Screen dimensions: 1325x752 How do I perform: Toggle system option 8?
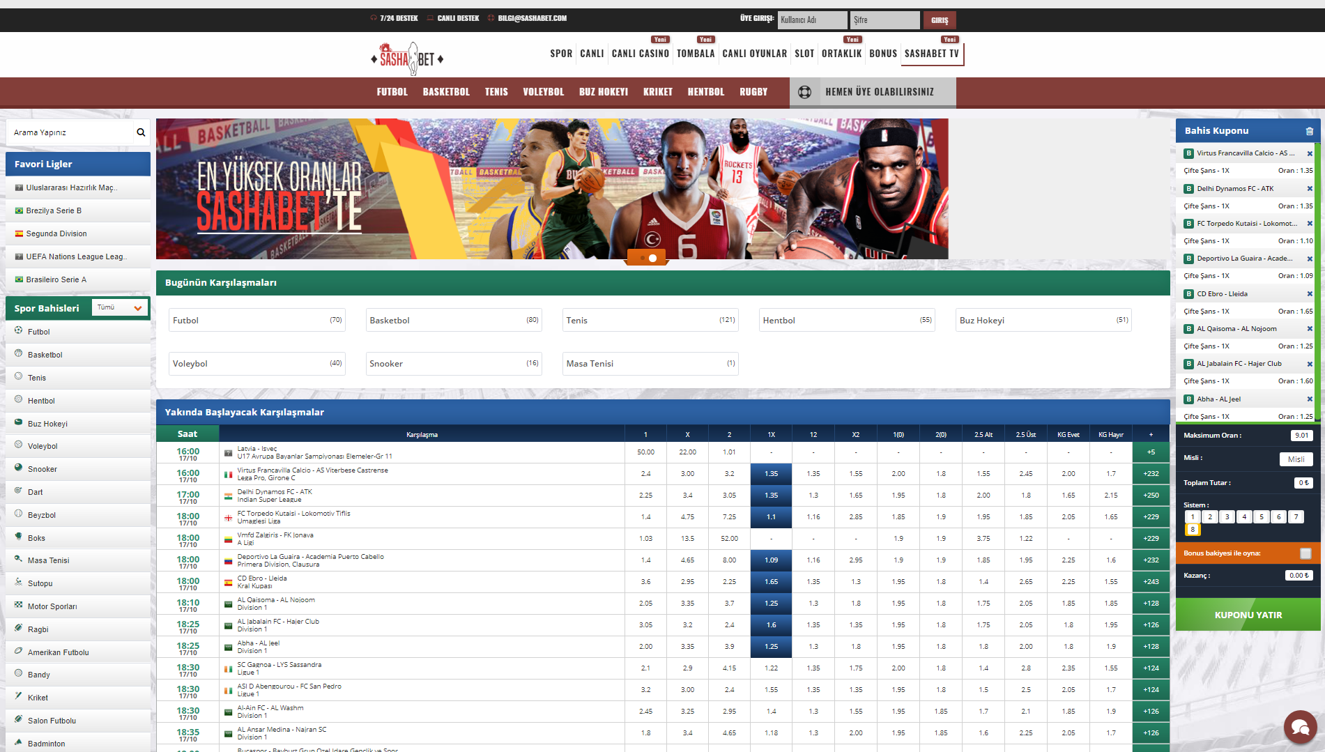tap(1193, 530)
